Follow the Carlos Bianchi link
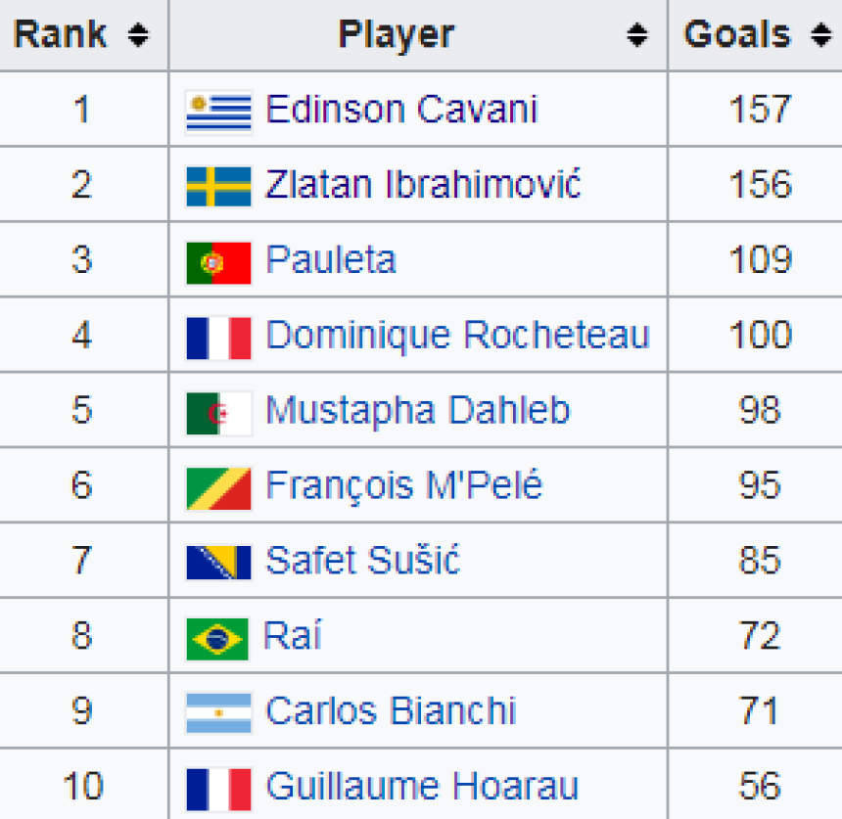Image resolution: width=842 pixels, height=819 pixels. pos(391,710)
